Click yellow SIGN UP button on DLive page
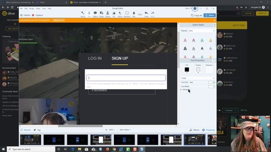Image resolution: width=271 pixels, height=152 pixels. 263,14
